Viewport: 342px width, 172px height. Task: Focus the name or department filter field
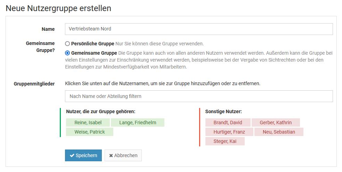199,96
